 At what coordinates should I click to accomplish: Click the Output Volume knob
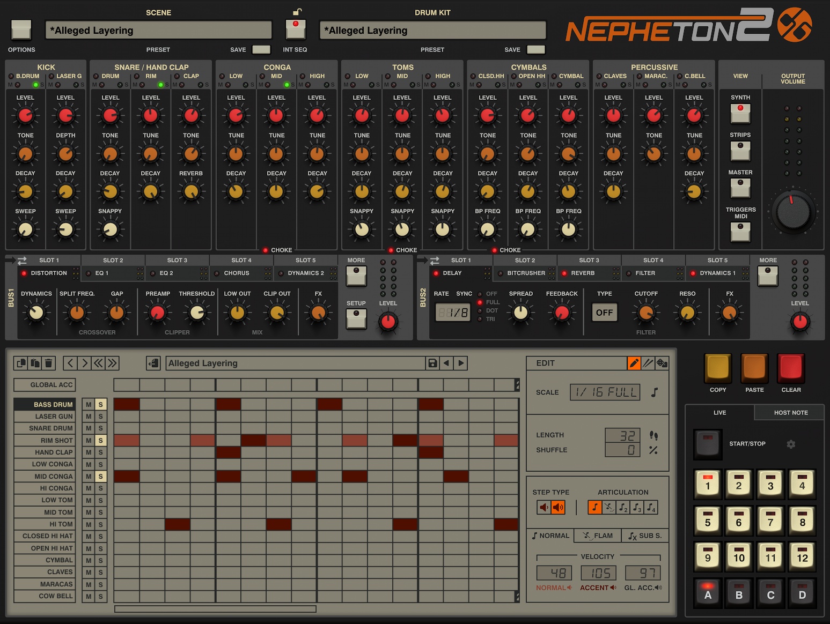click(x=793, y=211)
